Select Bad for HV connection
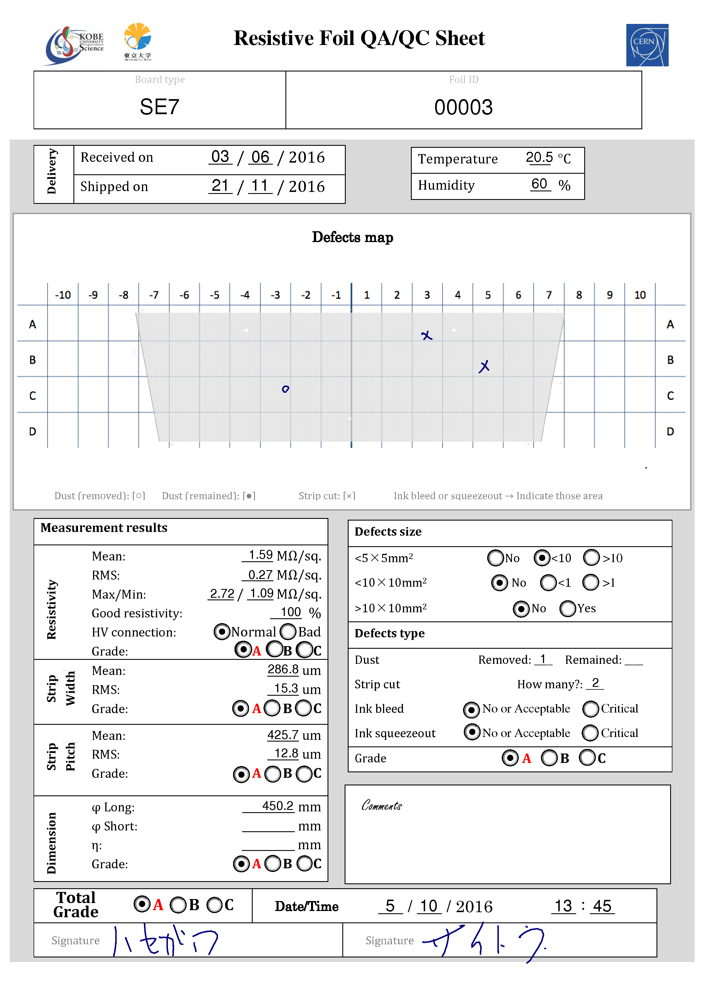The width and height of the screenshot is (706, 999). point(288,631)
